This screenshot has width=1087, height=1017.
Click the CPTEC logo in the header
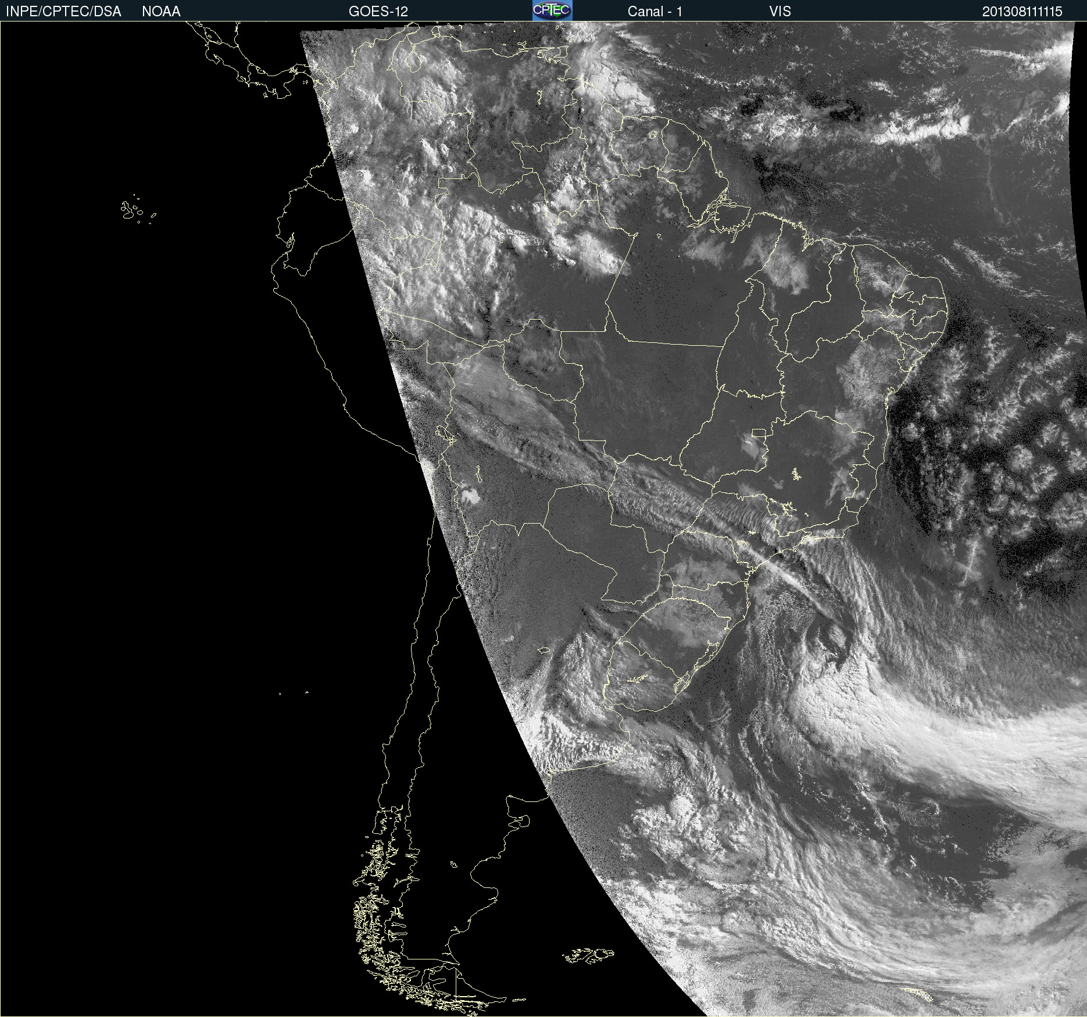552,10
